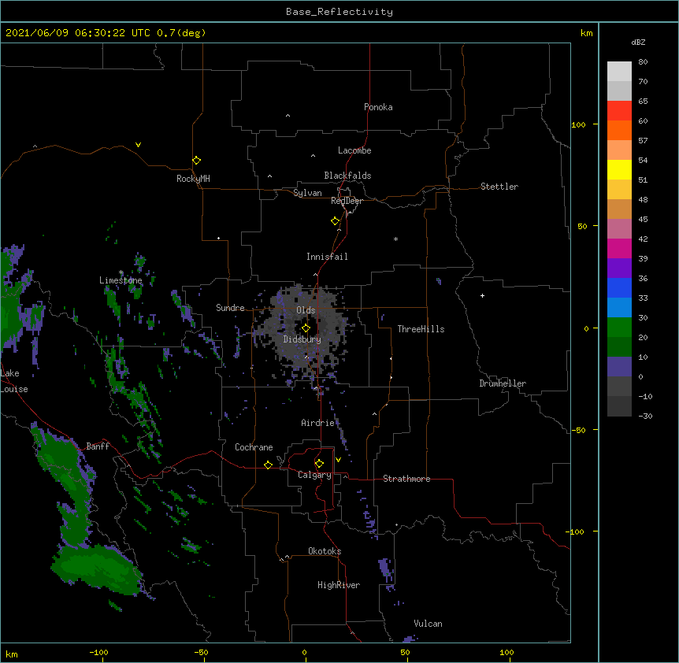
Task: Click the Olds label
Action: 306,310
